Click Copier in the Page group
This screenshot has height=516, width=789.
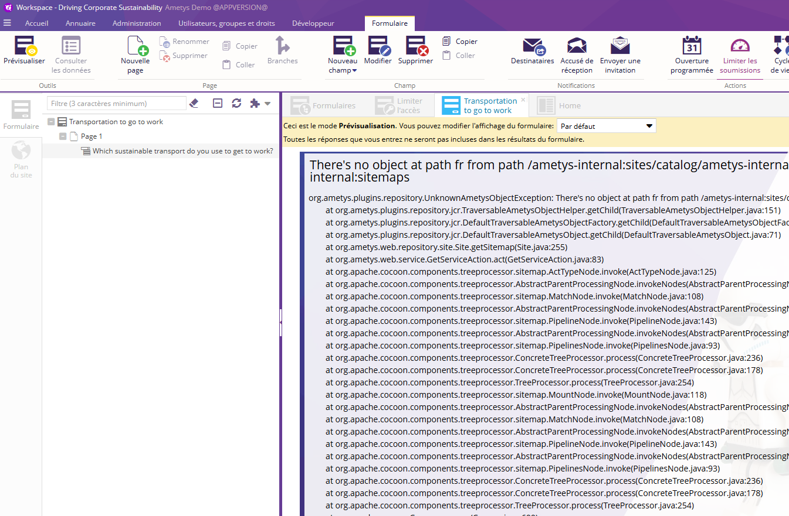(240, 46)
